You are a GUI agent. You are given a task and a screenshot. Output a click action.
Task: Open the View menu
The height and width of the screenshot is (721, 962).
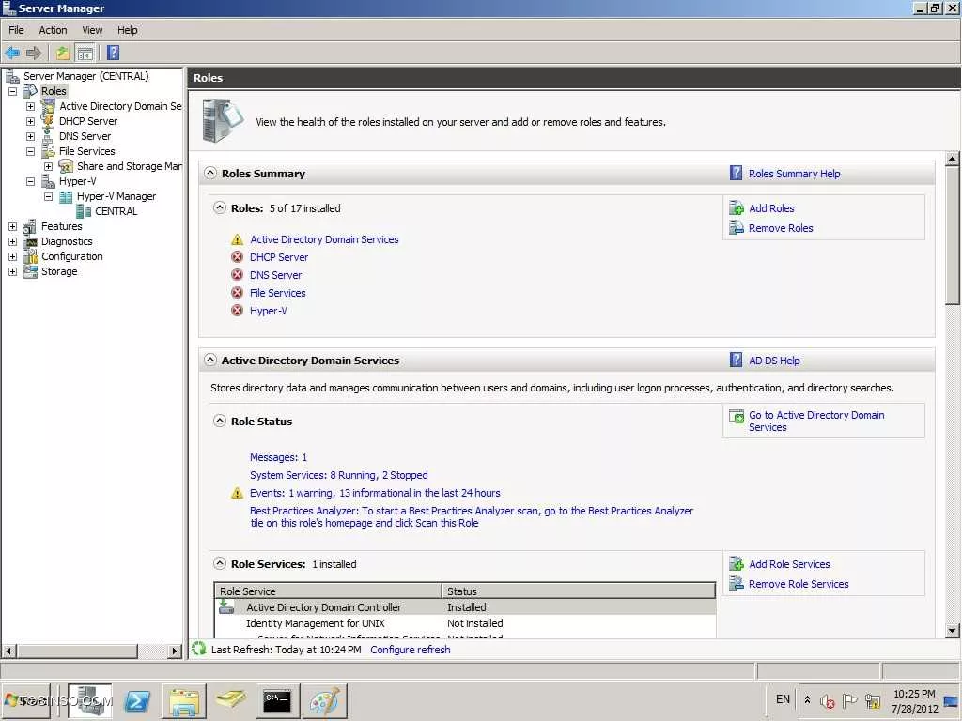92,30
